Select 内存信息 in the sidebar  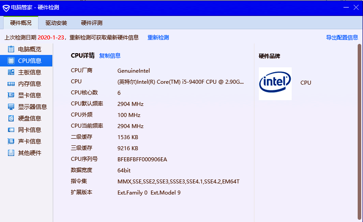tap(26, 84)
